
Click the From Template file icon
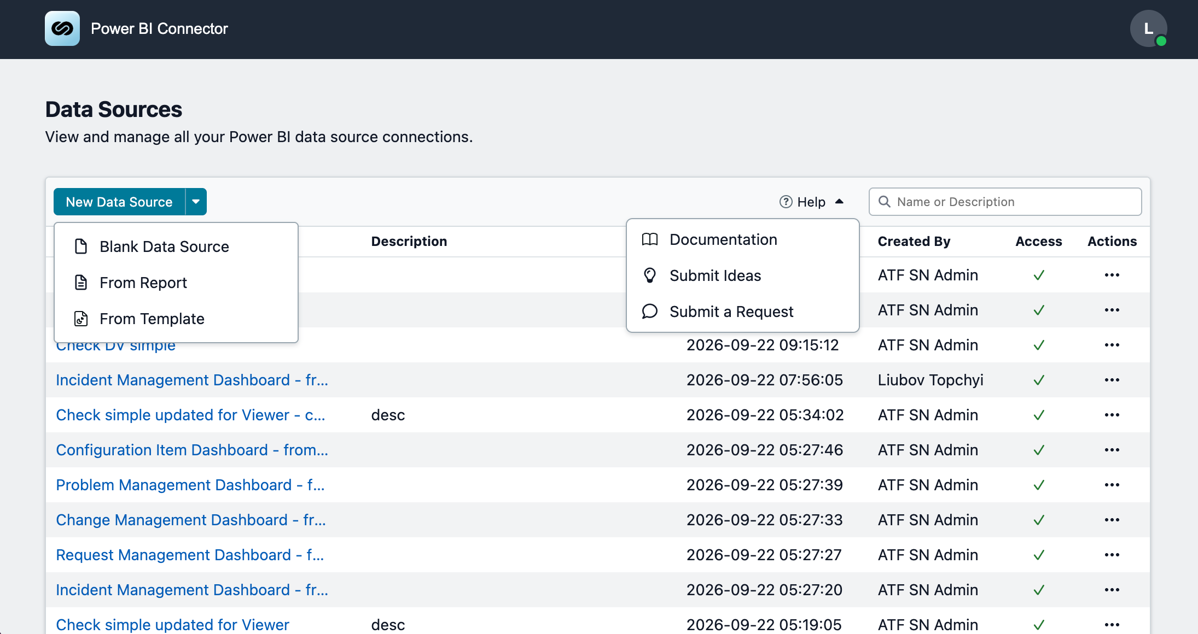tap(81, 319)
